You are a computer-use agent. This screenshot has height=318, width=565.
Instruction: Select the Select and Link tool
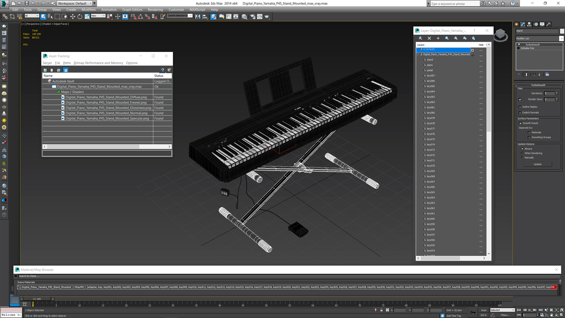[x=5, y=16]
